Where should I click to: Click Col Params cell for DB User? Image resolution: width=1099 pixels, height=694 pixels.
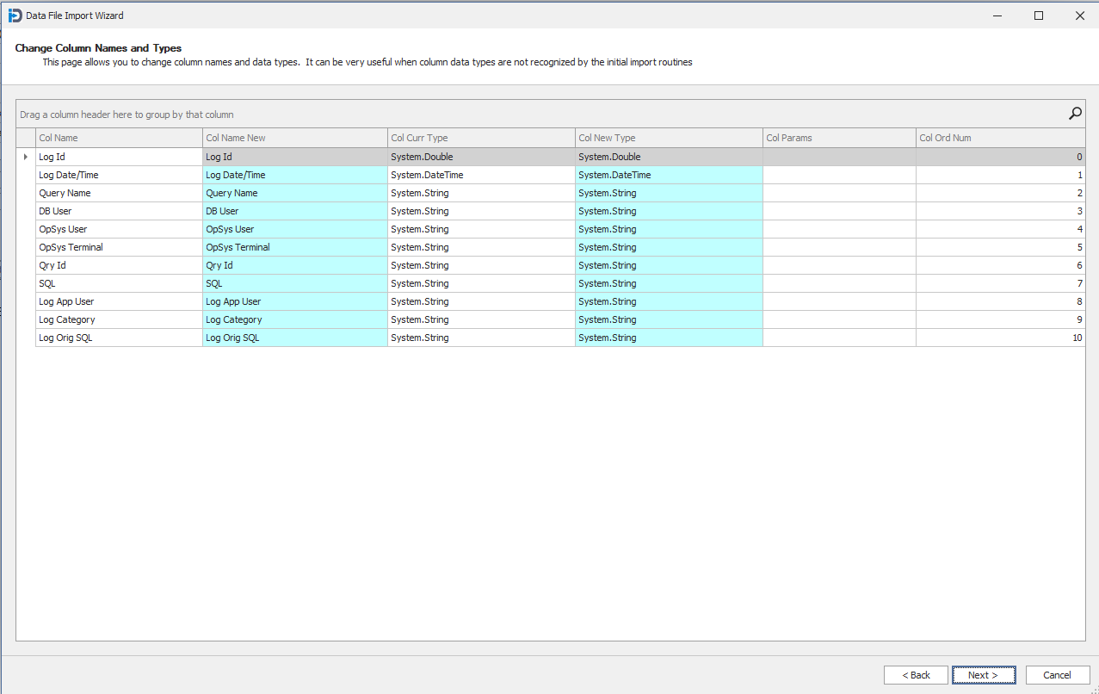[x=838, y=211]
